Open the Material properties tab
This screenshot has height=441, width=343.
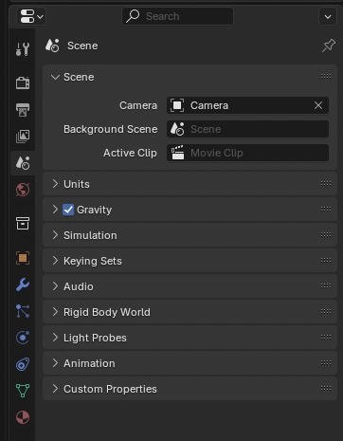coord(23,417)
